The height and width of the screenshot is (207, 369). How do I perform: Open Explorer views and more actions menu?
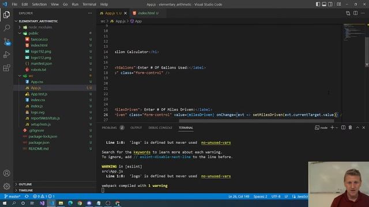[x=90, y=13]
